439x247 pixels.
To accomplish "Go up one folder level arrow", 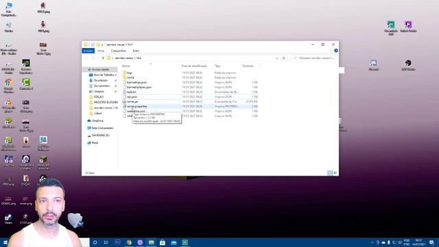I will tap(103, 58).
